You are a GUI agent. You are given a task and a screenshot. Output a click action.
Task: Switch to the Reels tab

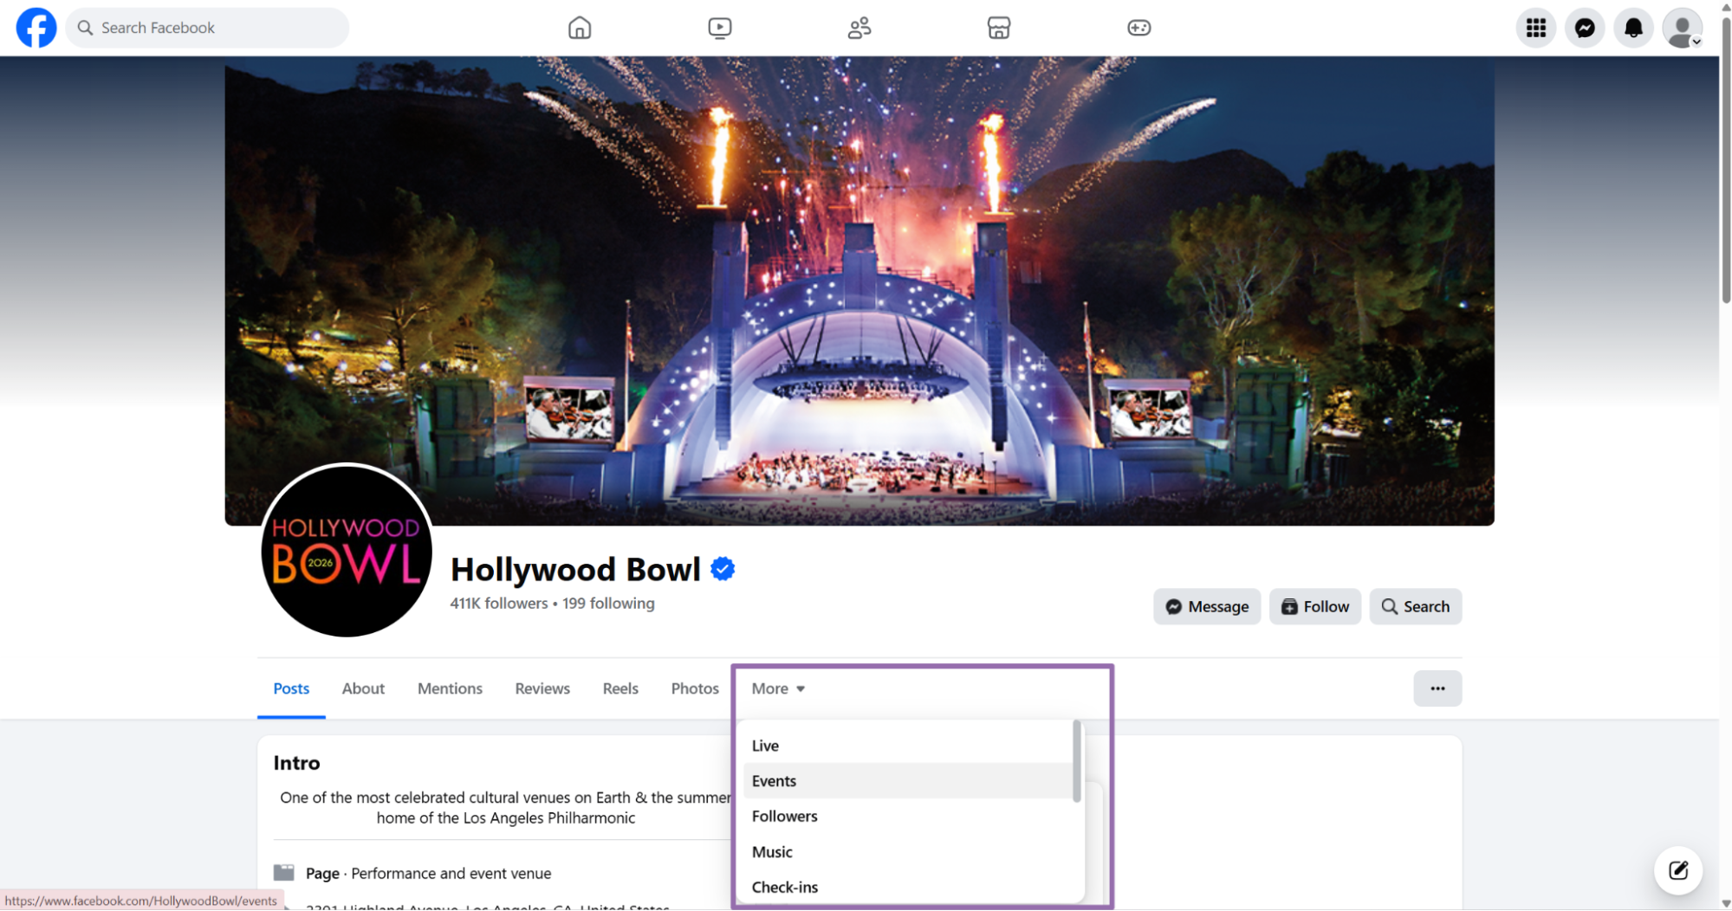point(620,688)
